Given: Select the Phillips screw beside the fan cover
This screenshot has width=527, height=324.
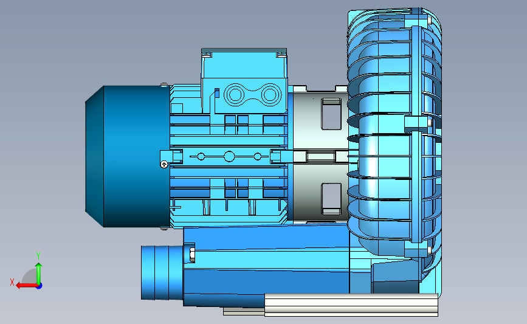Looking at the screenshot, I should 164,164.
